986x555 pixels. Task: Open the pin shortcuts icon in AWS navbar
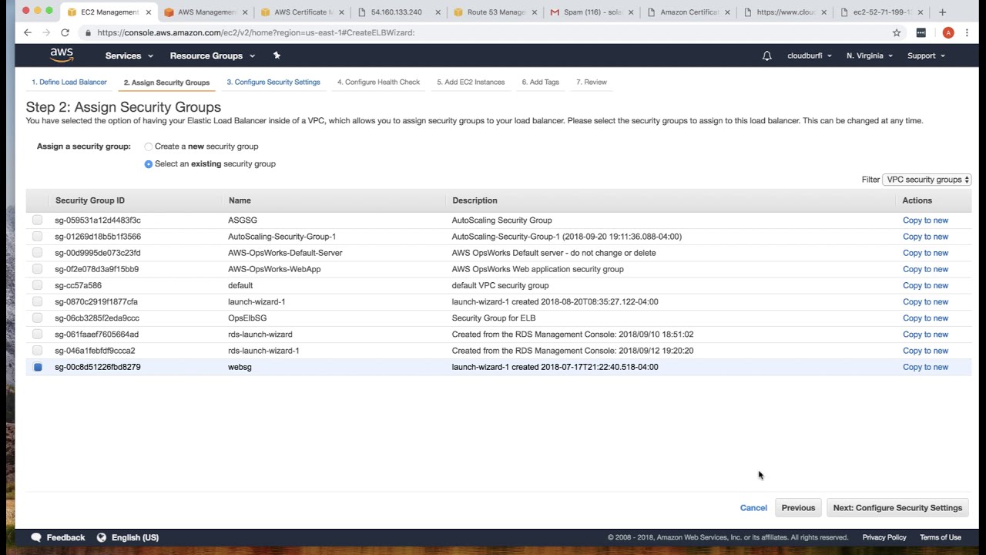277,55
